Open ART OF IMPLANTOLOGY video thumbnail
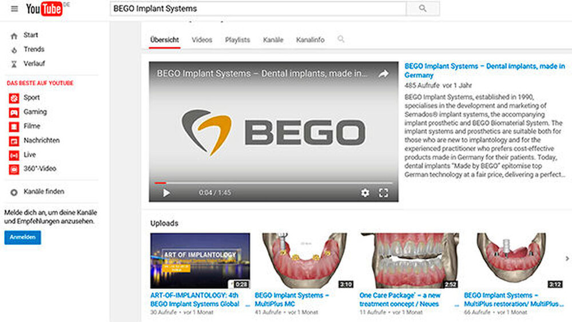 pyautogui.click(x=200, y=260)
